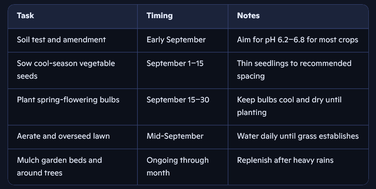Click the September 1–15 timing cell
Image resolution: width=376 pixels, height=189 pixels.
click(x=183, y=70)
